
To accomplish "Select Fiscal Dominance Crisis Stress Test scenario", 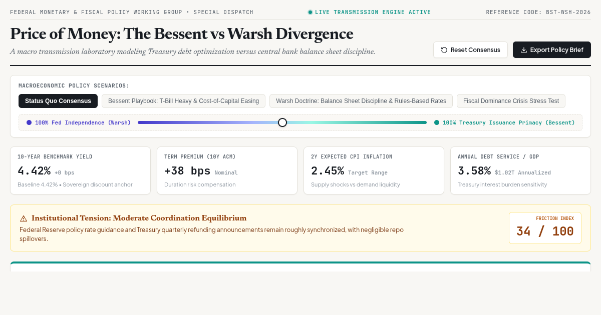I will tap(511, 101).
